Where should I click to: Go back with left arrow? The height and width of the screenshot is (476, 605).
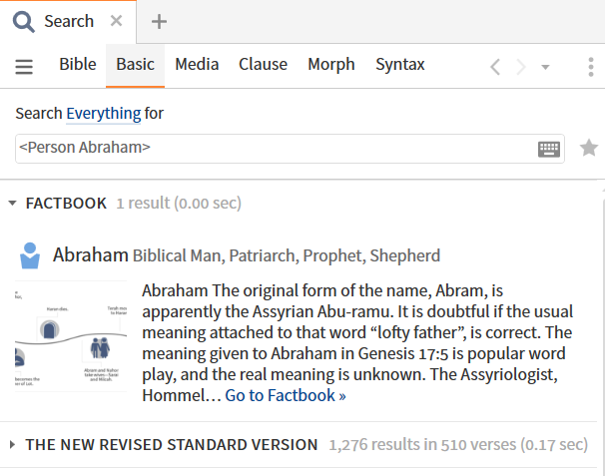(495, 67)
